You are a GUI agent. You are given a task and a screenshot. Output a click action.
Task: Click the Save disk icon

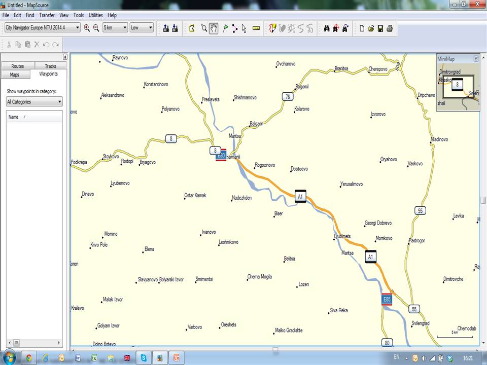click(x=380, y=28)
